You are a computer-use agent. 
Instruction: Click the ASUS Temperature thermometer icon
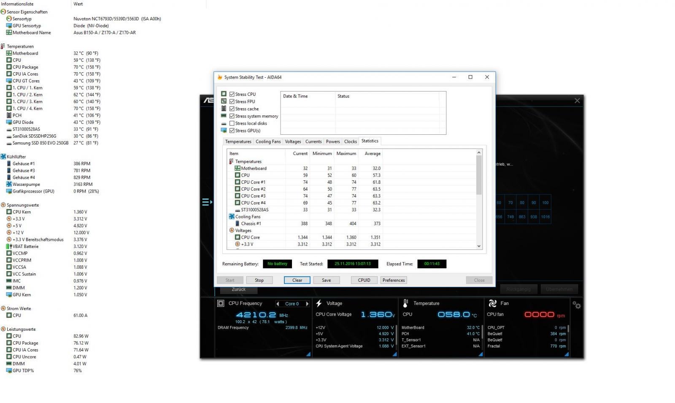tap(405, 303)
